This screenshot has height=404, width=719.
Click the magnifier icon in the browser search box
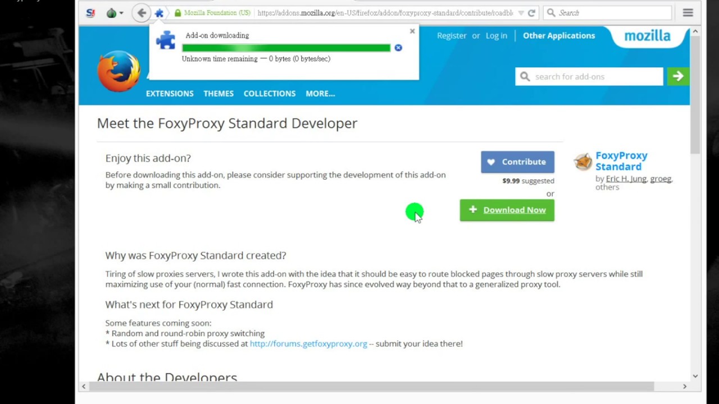[551, 13]
